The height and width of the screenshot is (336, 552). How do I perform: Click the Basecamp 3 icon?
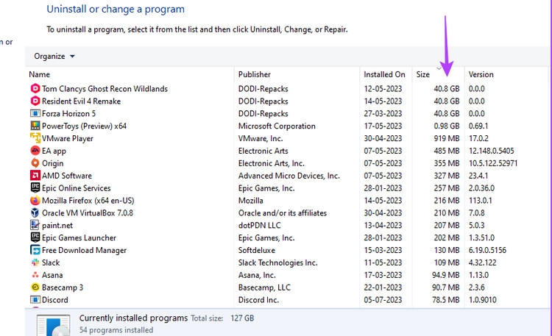(x=35, y=287)
